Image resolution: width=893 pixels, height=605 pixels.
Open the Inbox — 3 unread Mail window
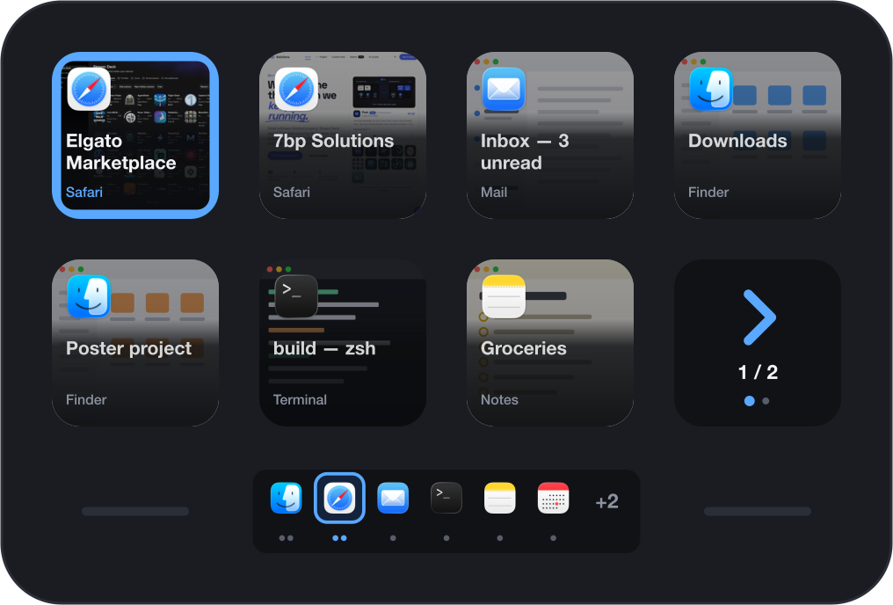550,135
